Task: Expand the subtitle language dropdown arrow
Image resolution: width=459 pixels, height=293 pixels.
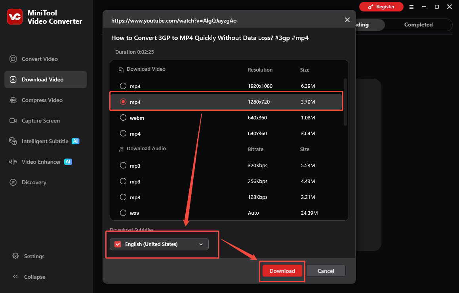Action: pyautogui.click(x=201, y=244)
